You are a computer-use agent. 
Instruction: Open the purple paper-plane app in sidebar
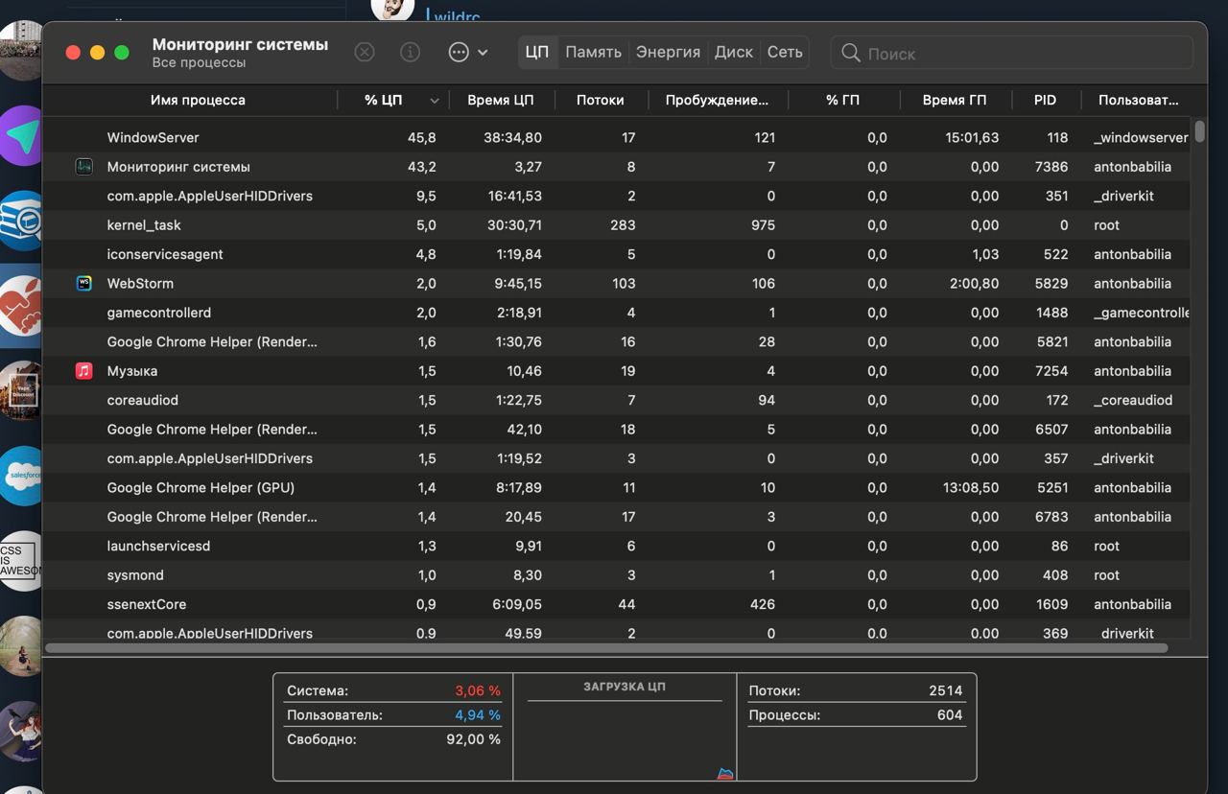[21, 137]
